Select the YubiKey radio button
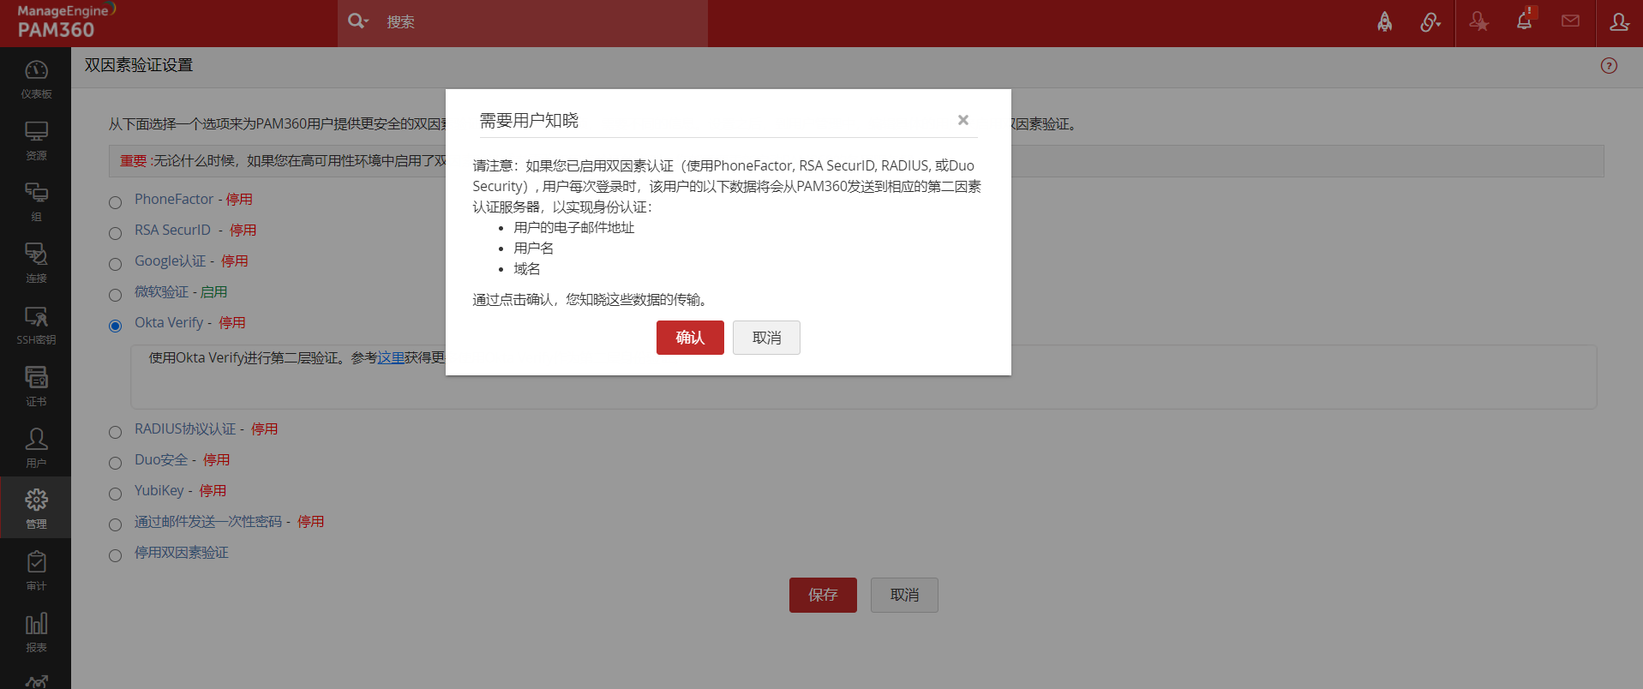 click(116, 494)
